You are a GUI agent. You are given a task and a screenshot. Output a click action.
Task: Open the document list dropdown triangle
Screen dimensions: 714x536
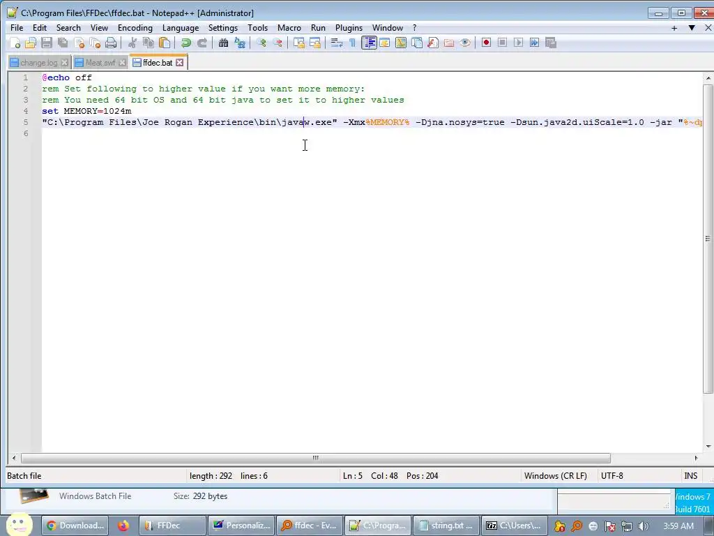pyautogui.click(x=692, y=28)
